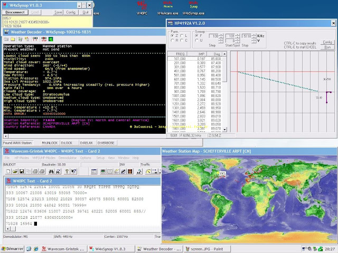Click the yellow question mark help icon in W40PC

(67, 171)
